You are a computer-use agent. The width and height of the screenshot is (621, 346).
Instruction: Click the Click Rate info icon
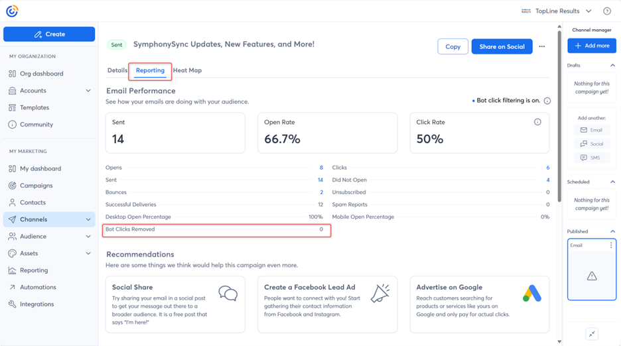point(537,122)
